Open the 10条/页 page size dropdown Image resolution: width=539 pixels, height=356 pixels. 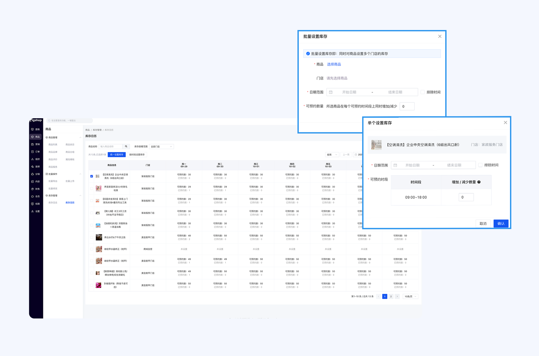pyautogui.click(x=411, y=296)
